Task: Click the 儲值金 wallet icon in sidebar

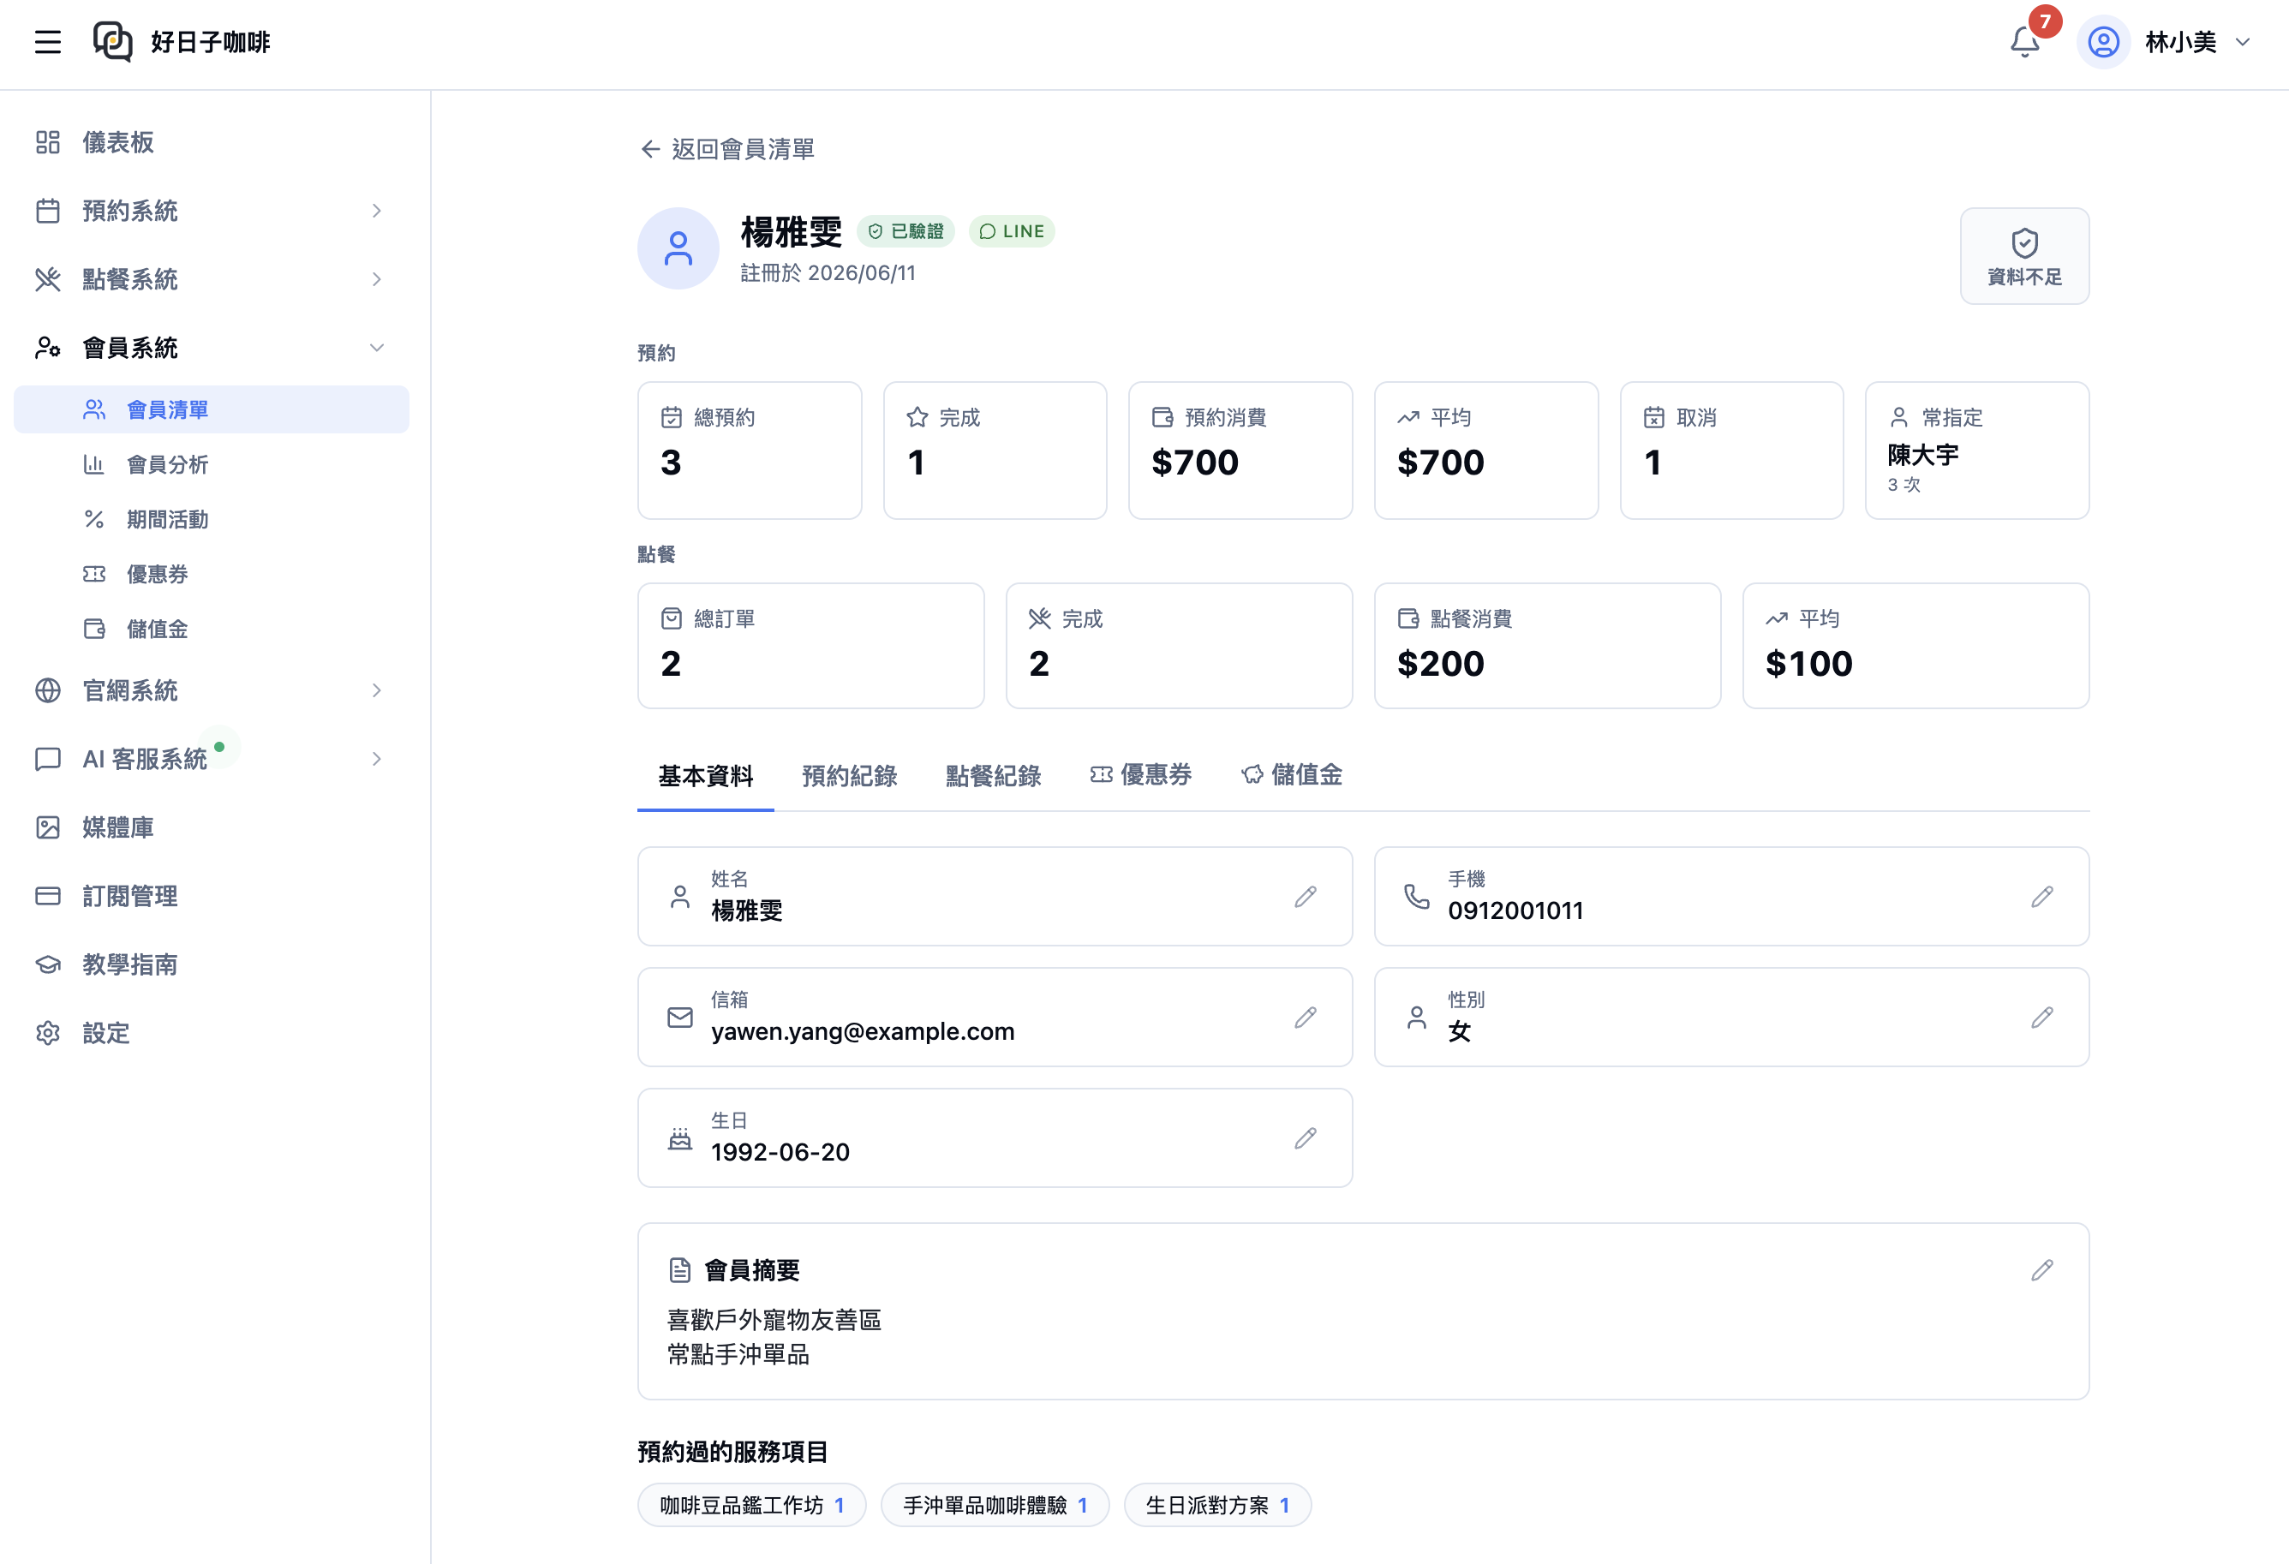Action: [94, 630]
